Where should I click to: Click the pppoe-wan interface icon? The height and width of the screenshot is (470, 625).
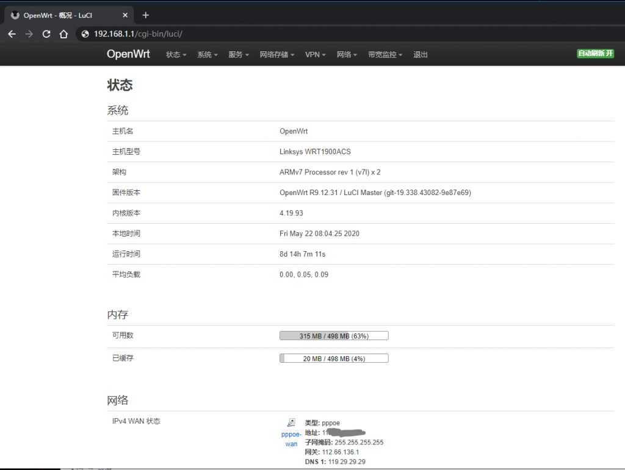pos(291,422)
